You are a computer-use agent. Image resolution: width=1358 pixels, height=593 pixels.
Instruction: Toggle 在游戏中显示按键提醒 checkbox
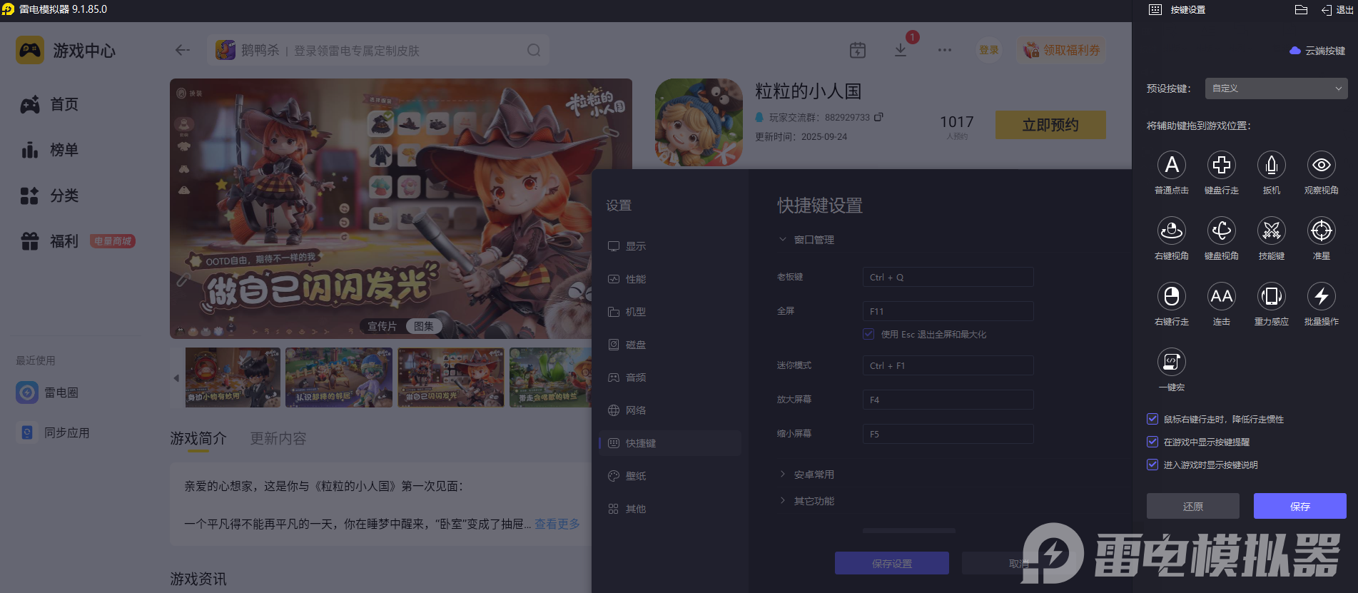point(1152,442)
